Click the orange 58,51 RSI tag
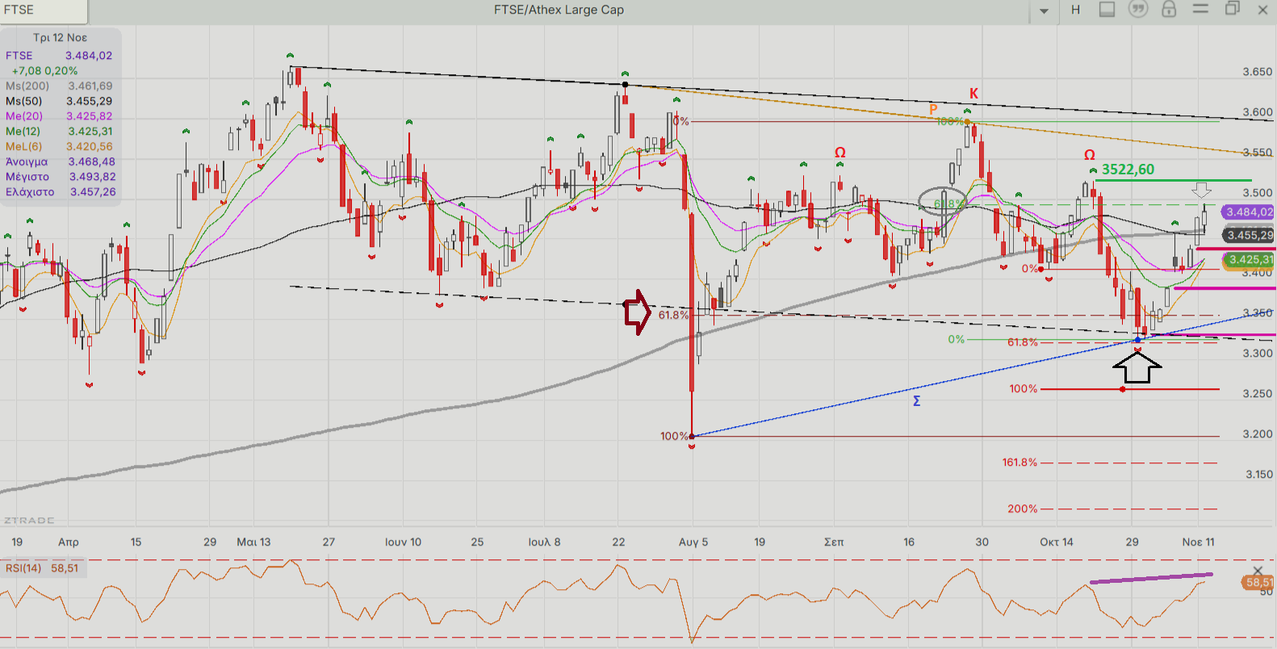The height and width of the screenshot is (649, 1277). (x=1258, y=582)
